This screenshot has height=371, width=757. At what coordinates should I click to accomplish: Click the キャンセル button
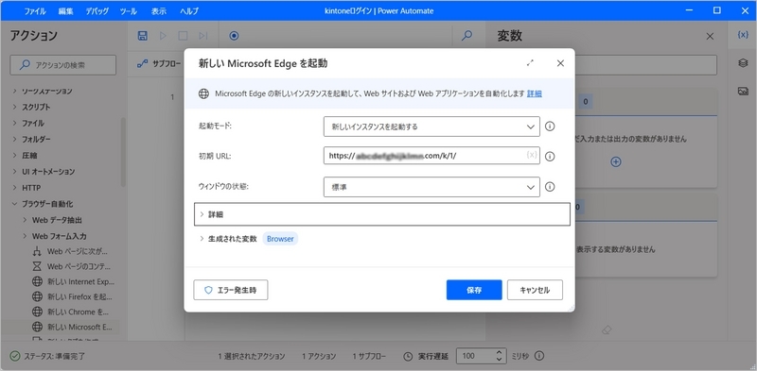pos(535,290)
